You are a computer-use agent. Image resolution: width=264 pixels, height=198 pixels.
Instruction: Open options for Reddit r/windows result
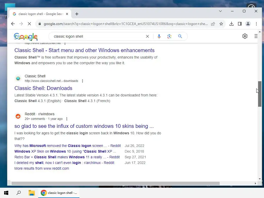(x=67, y=119)
